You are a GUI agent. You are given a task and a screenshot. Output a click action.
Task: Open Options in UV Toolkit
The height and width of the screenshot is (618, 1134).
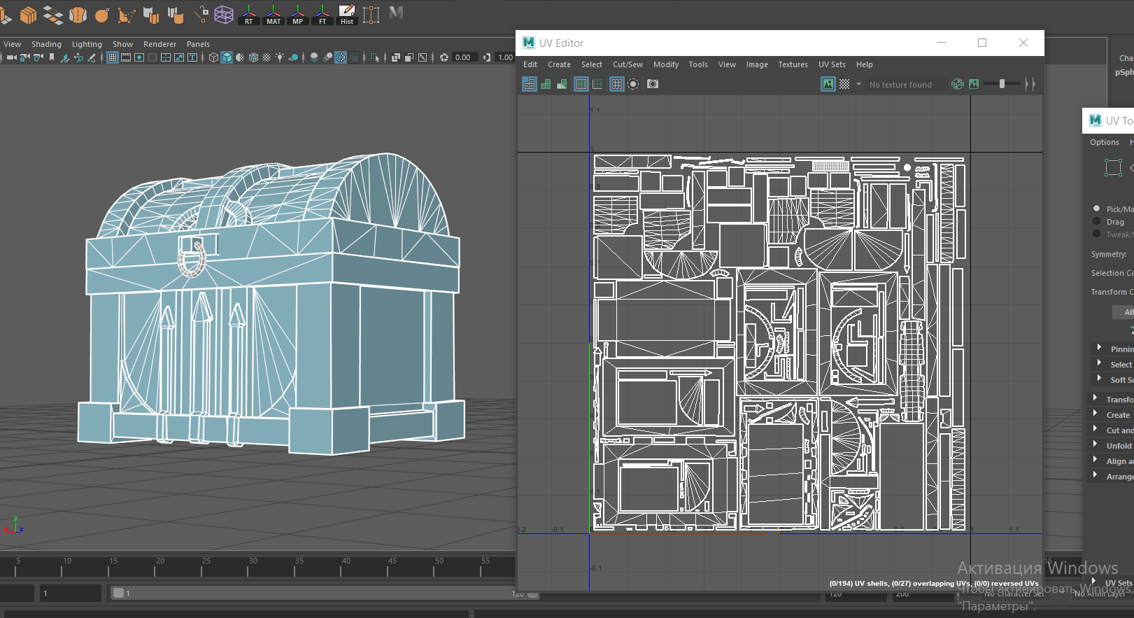click(x=1104, y=142)
